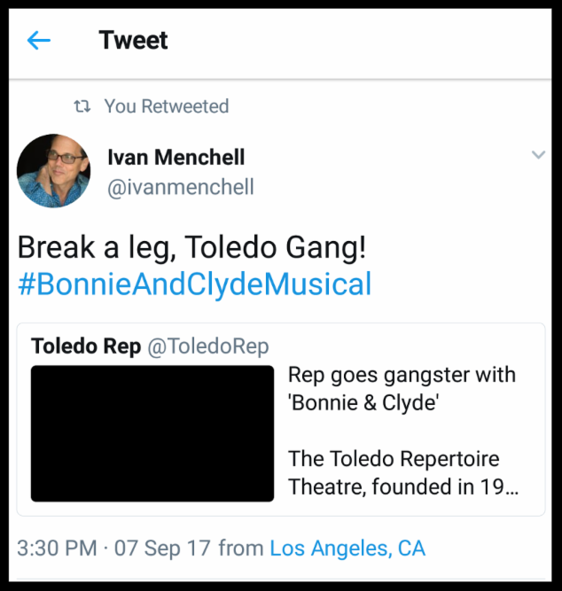Select the @ivanmenchell handle
The height and width of the screenshot is (591, 562).
click(x=180, y=187)
